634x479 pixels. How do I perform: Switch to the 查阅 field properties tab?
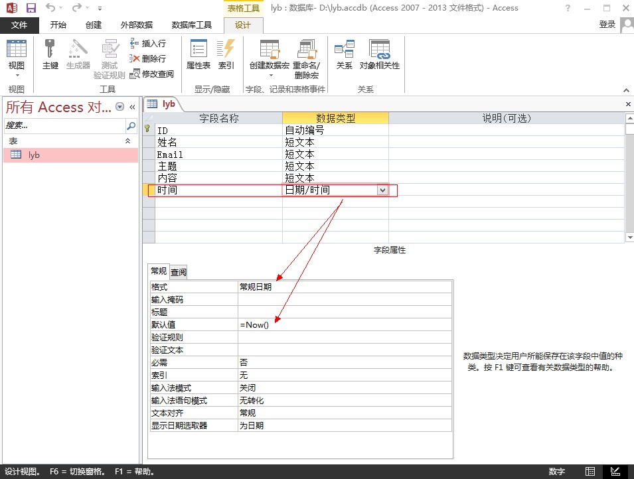click(x=179, y=272)
